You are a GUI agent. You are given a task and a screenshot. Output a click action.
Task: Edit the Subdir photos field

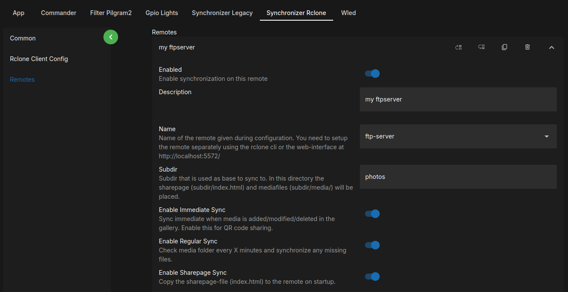click(x=458, y=177)
